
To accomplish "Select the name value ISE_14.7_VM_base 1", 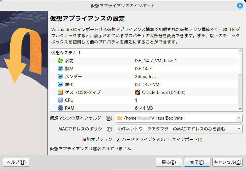I will 156,61.
